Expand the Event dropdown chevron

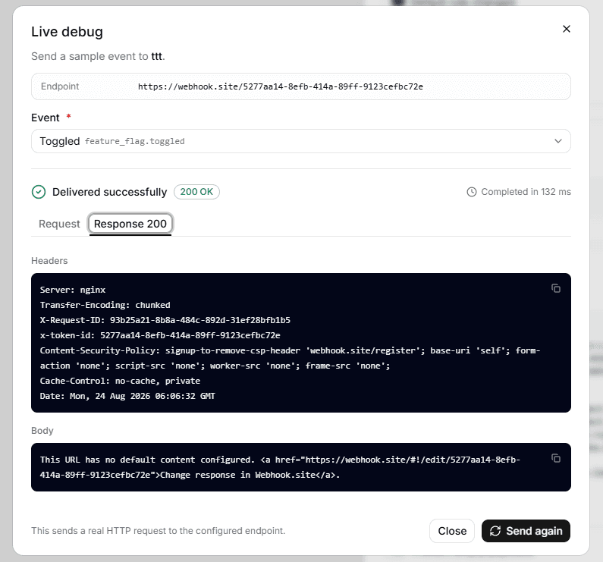pyautogui.click(x=558, y=141)
